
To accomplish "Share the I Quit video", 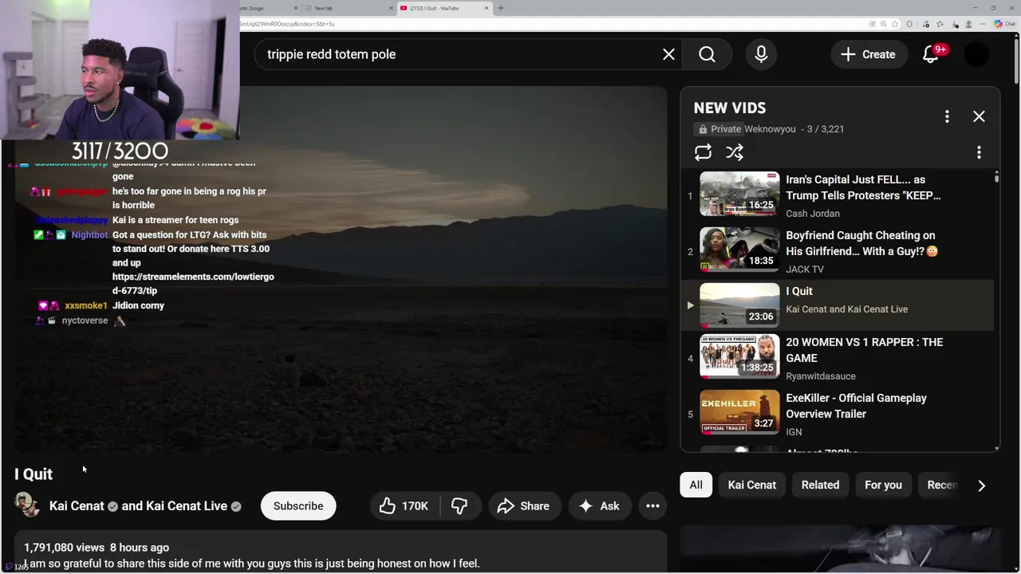I will coord(523,506).
